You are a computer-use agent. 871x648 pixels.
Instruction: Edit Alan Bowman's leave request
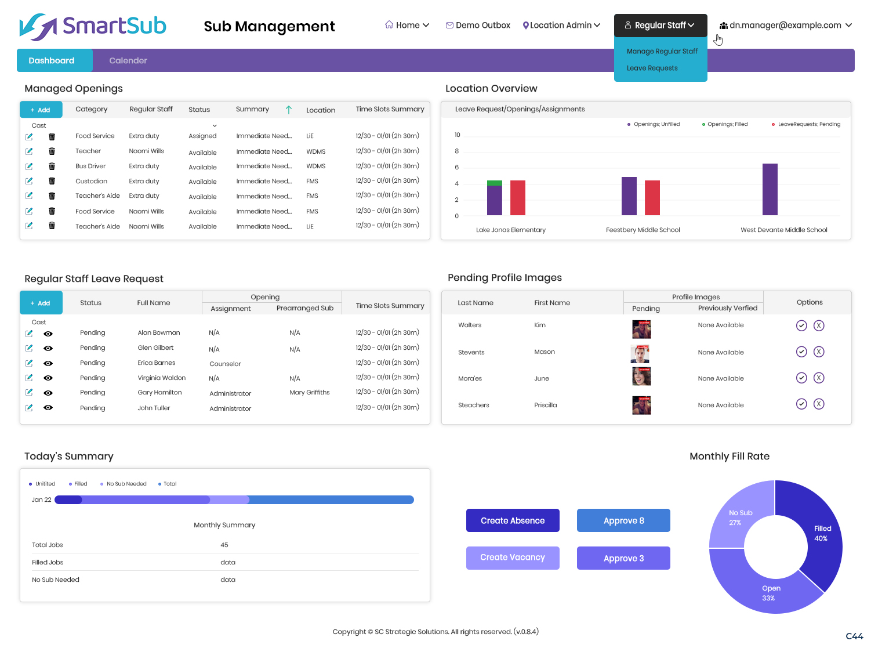click(29, 334)
